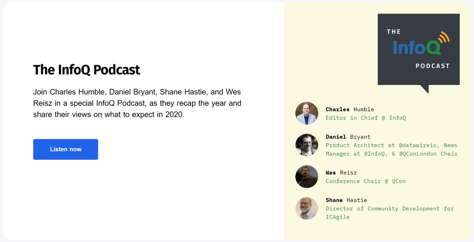Click 'Director of Community Development for ICAgile'
This screenshot has width=474, height=242.
click(x=390, y=213)
